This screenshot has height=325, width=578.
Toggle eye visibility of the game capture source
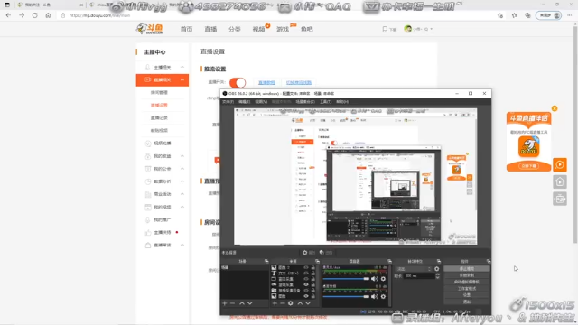(306, 285)
